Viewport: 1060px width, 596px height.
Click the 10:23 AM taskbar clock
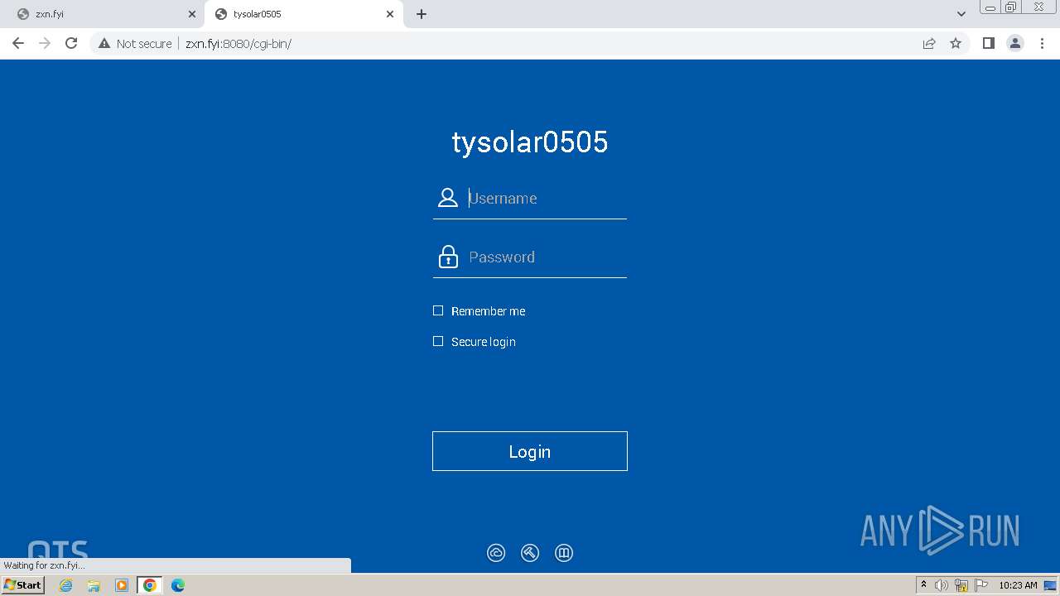click(x=1018, y=585)
